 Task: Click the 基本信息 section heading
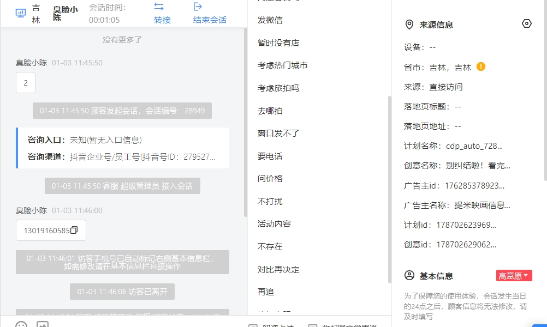(x=436, y=276)
